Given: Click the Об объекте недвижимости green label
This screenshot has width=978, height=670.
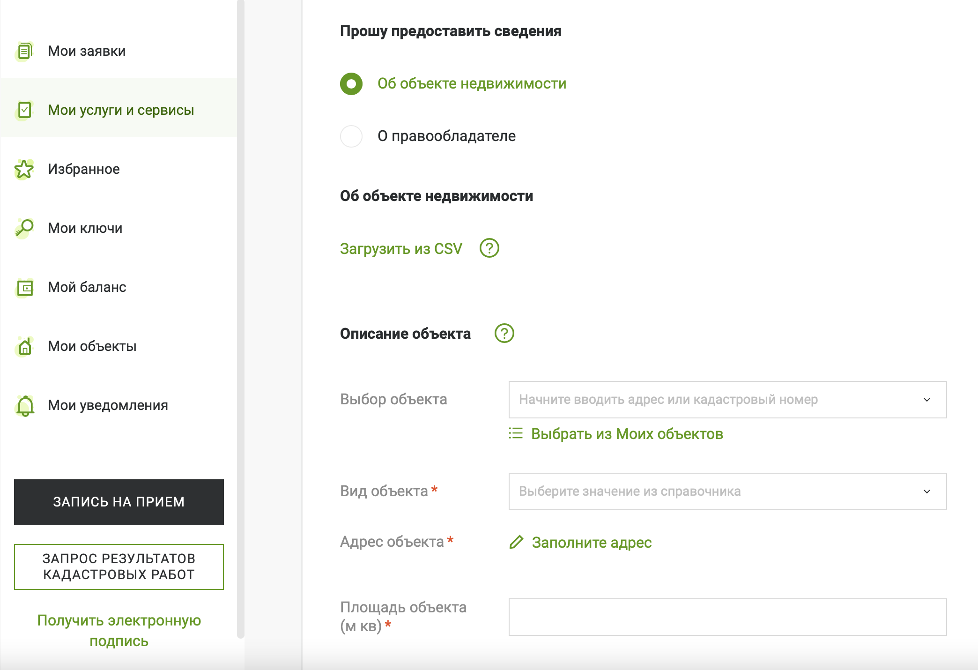Looking at the screenshot, I should coord(472,84).
